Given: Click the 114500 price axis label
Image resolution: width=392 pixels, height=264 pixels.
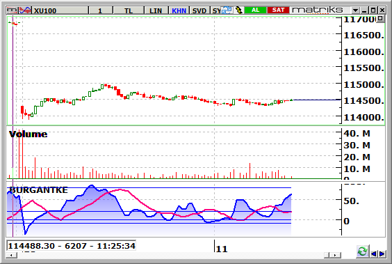Looking at the screenshot, I should coord(364,101).
